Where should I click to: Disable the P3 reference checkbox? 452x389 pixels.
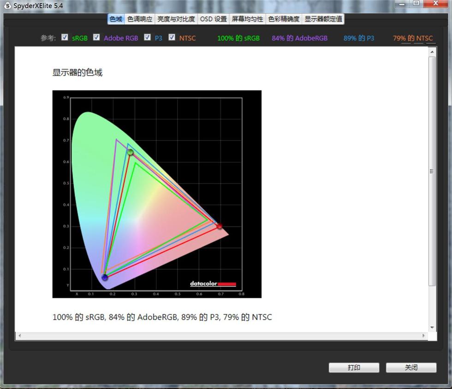[x=147, y=37]
